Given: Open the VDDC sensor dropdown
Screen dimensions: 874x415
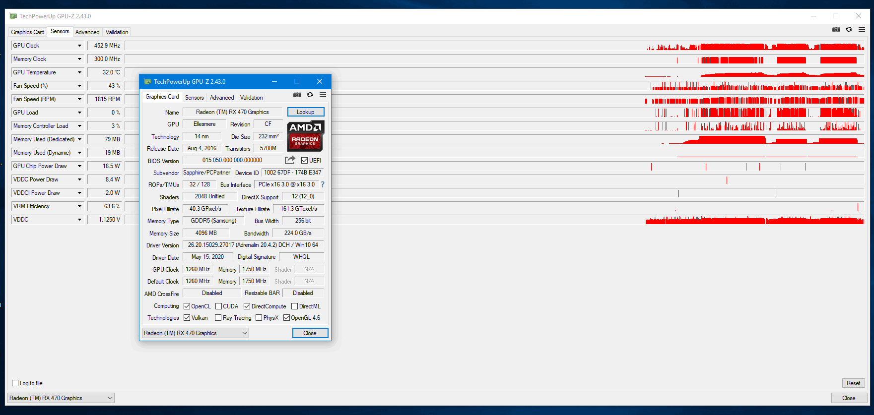Looking at the screenshot, I should coord(79,220).
